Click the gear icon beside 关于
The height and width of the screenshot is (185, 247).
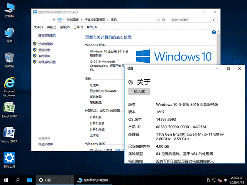[130, 82]
